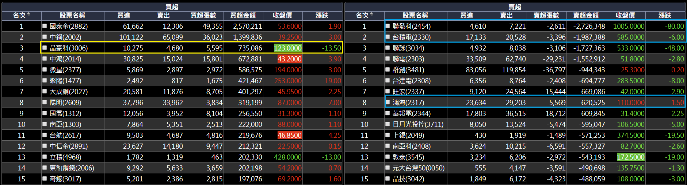Tick the checkbox beside 國泰金(2882)
Viewport: 687px width, 185px height.
tap(45, 26)
